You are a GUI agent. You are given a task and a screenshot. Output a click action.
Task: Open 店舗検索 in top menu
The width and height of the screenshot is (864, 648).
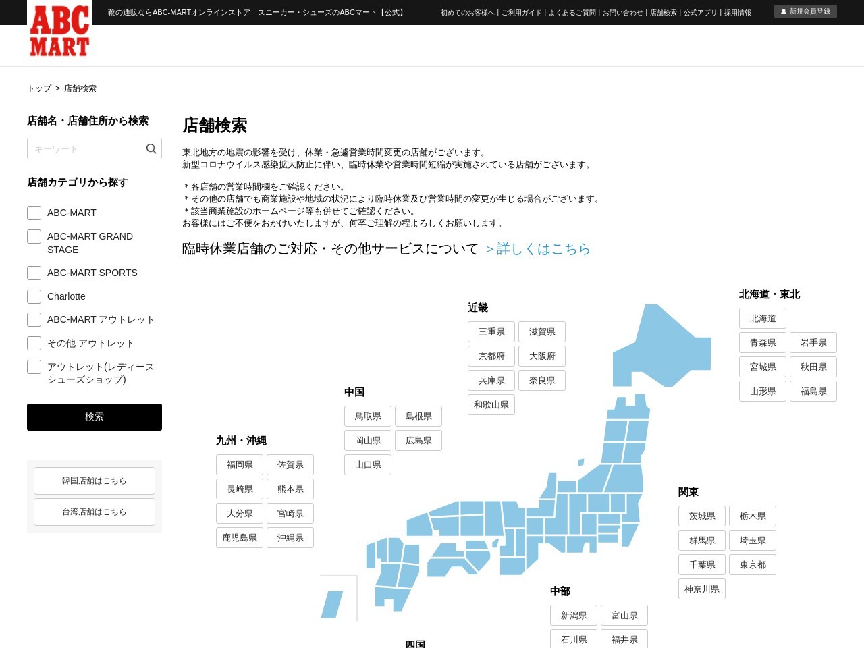point(664,13)
